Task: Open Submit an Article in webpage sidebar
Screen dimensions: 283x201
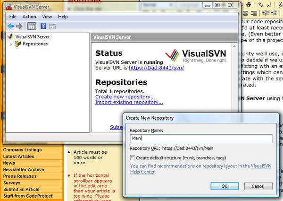Action: click(21, 189)
